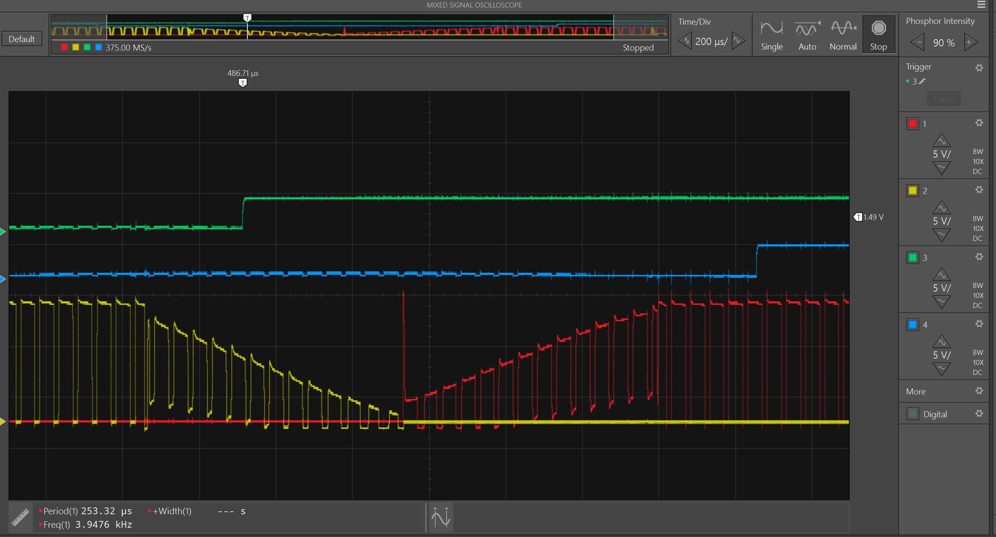Toggle channel 4 blue swatch
This screenshot has width=996, height=537.
pos(913,325)
